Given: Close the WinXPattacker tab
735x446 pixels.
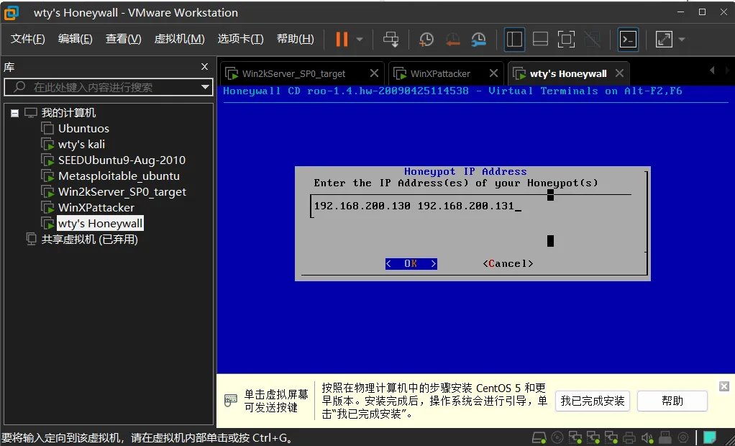Looking at the screenshot, I should [x=493, y=73].
